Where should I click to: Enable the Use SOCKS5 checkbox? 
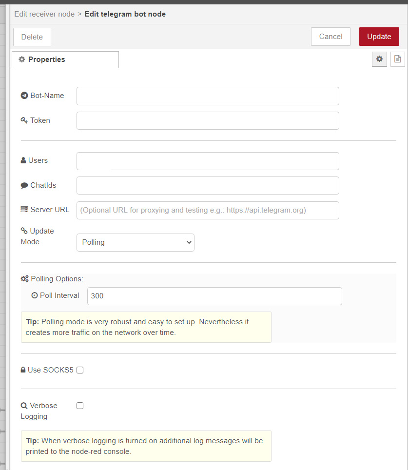79,370
